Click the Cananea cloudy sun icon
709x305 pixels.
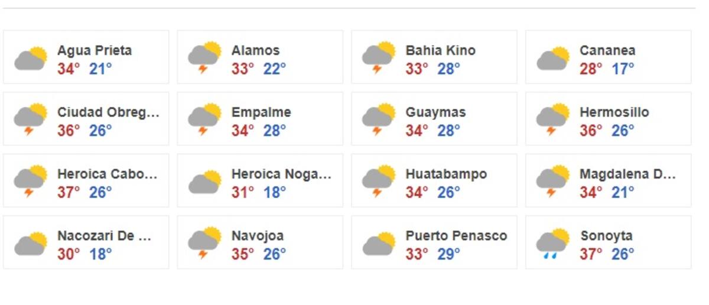coord(553,58)
